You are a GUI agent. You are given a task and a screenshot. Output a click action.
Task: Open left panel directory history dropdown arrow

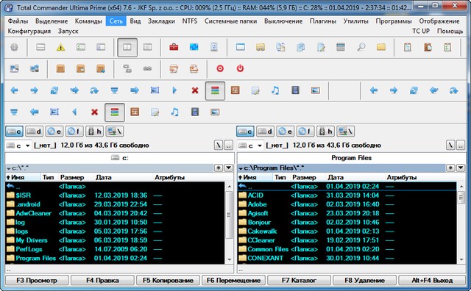(229, 168)
